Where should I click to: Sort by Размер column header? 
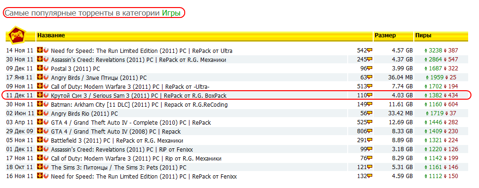click(x=385, y=35)
